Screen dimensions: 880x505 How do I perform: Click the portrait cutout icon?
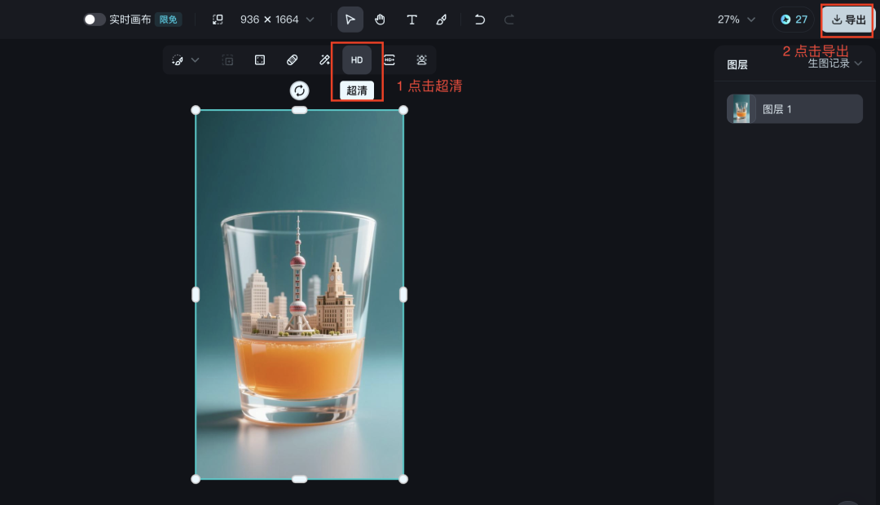[x=421, y=60]
